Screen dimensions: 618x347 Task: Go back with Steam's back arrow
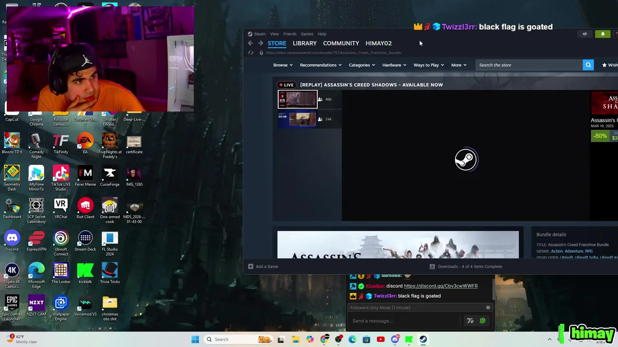coord(250,43)
